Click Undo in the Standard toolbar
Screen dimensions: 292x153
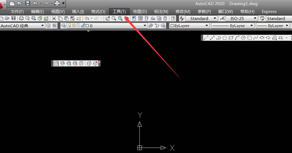(x=87, y=18)
